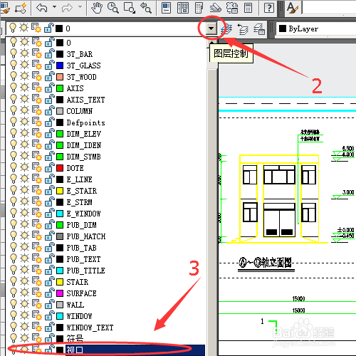Open the Tool Palettes icon
356x356 pixels.
pos(199,8)
